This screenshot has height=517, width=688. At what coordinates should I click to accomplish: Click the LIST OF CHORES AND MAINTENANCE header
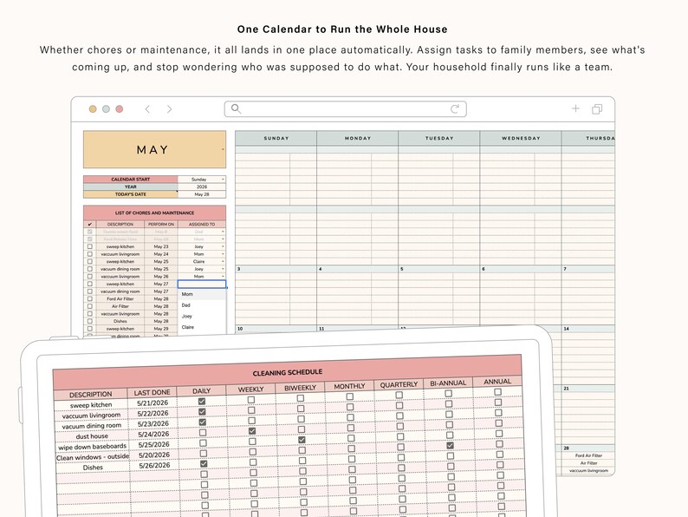pos(154,213)
